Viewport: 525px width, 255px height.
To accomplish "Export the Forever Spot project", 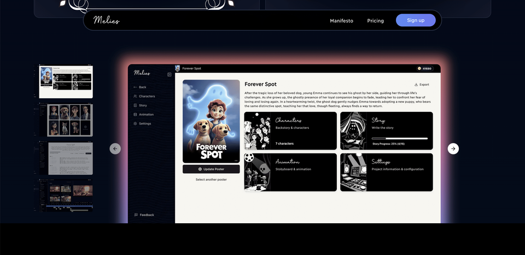I will click(x=422, y=85).
